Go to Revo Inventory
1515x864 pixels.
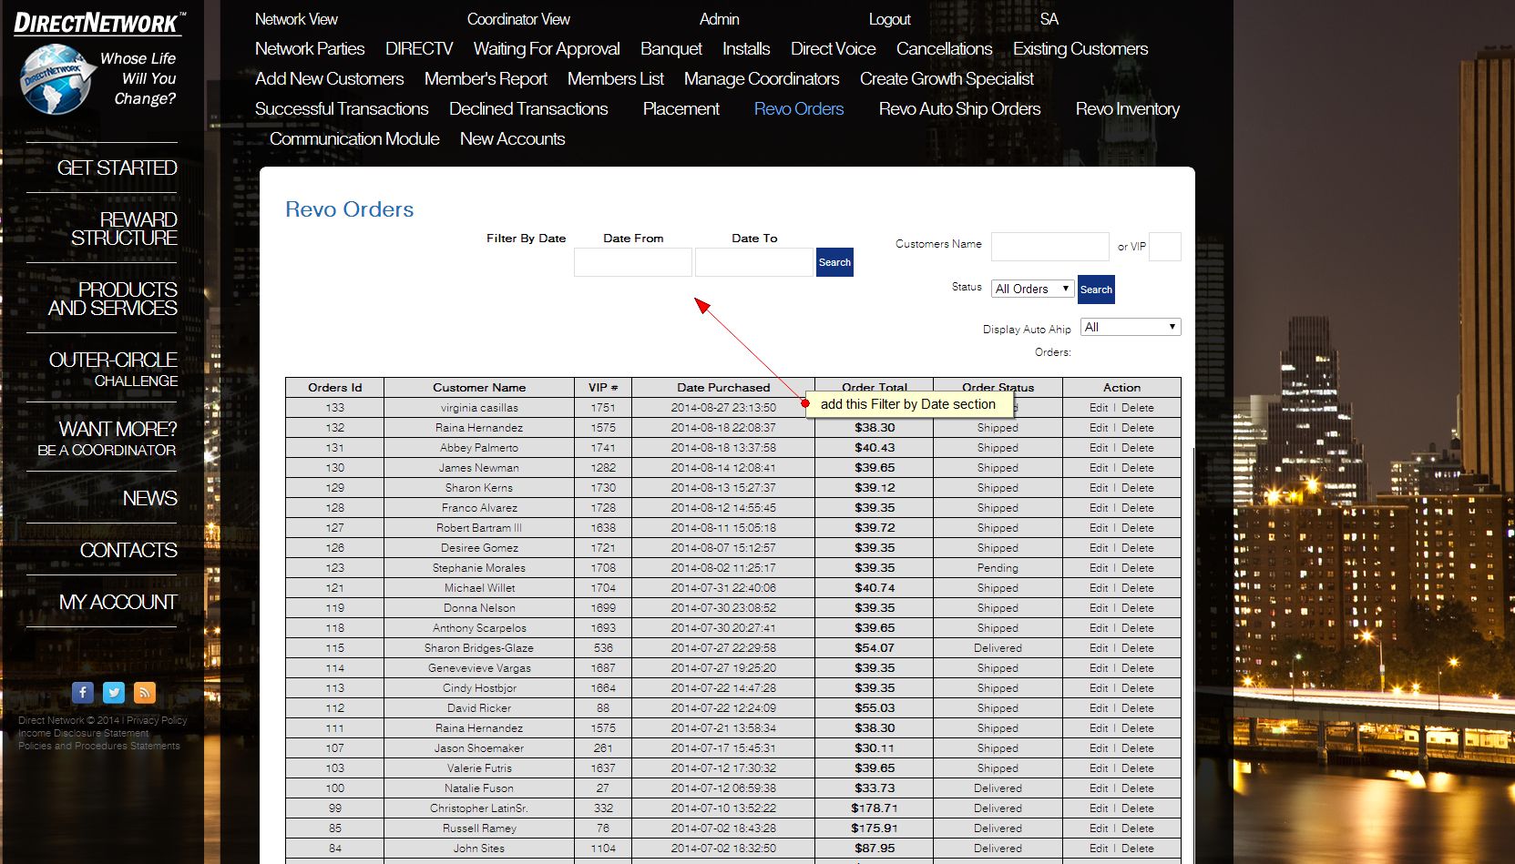click(1128, 109)
